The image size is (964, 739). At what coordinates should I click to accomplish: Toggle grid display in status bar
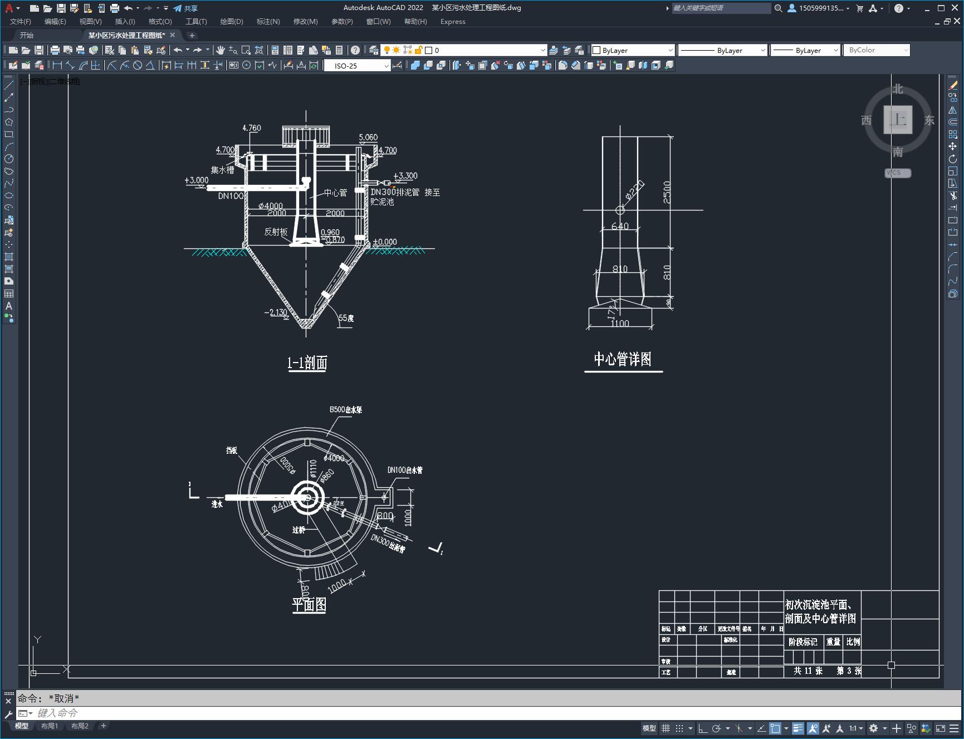click(x=665, y=728)
